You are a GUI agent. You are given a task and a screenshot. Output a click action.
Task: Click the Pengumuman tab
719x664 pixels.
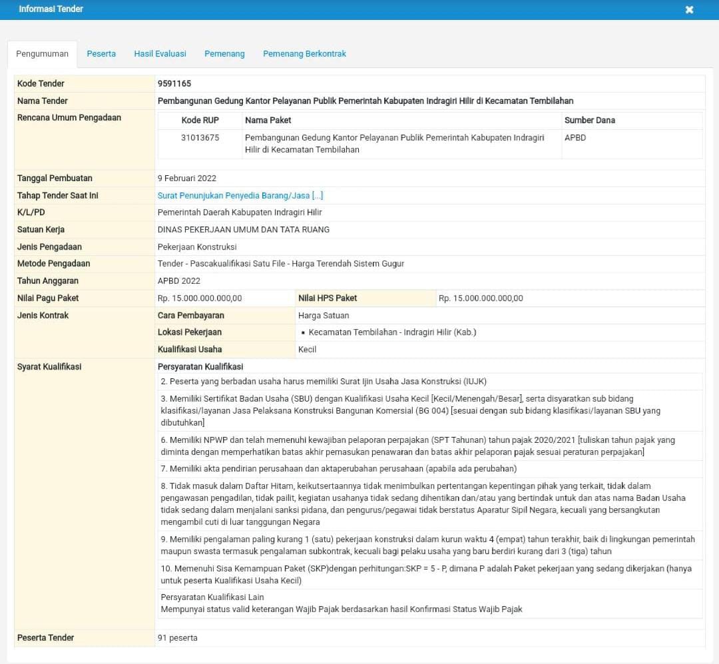click(42, 54)
